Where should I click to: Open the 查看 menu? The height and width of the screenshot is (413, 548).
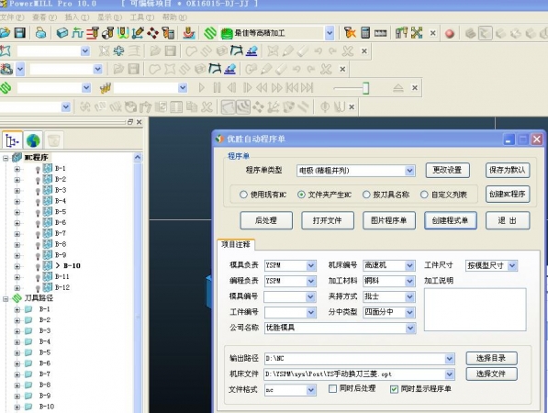point(44,17)
